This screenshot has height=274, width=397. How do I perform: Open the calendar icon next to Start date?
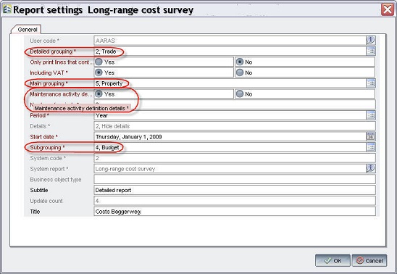(371, 136)
